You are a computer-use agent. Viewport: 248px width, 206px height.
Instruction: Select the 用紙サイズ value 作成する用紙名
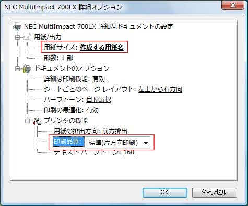coord(102,48)
